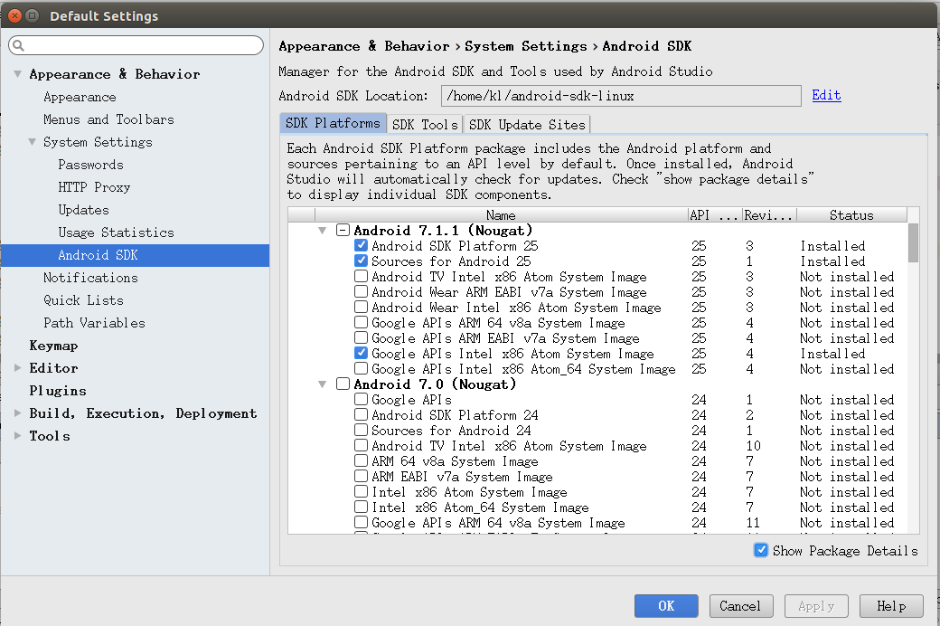Check Android TV Intel x86 Atom API 25
Viewport: 940px width, 626px height.
click(x=361, y=276)
